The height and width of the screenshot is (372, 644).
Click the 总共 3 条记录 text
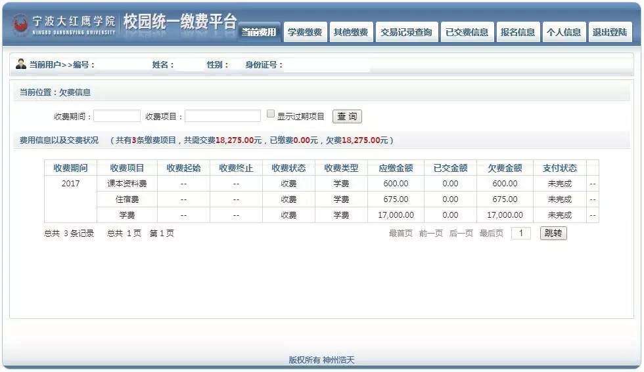pyautogui.click(x=69, y=234)
